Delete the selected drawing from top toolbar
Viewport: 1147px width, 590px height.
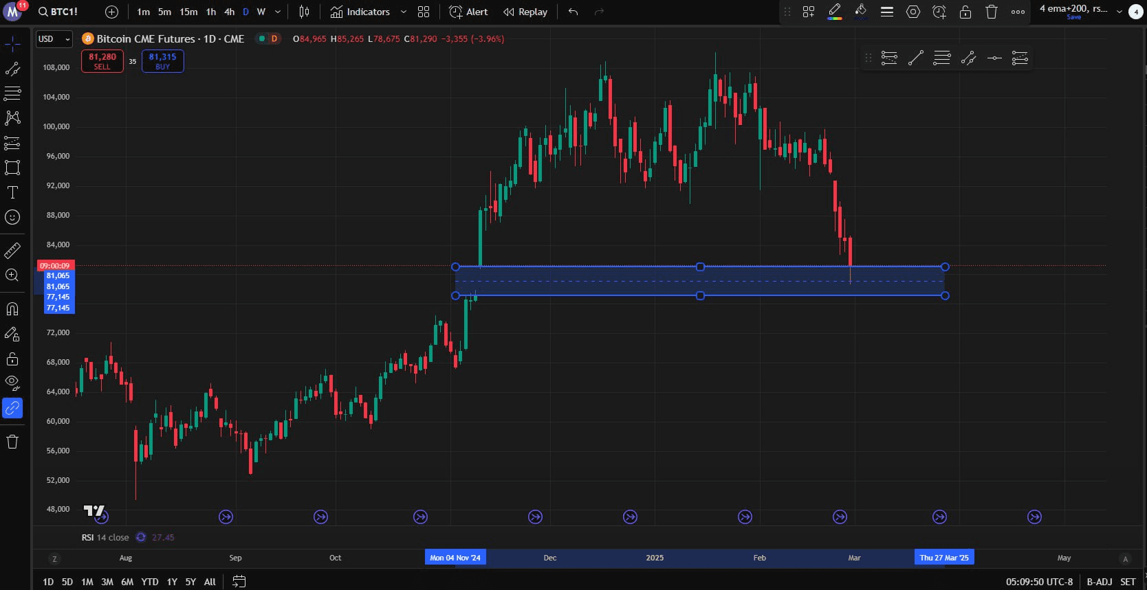(992, 12)
